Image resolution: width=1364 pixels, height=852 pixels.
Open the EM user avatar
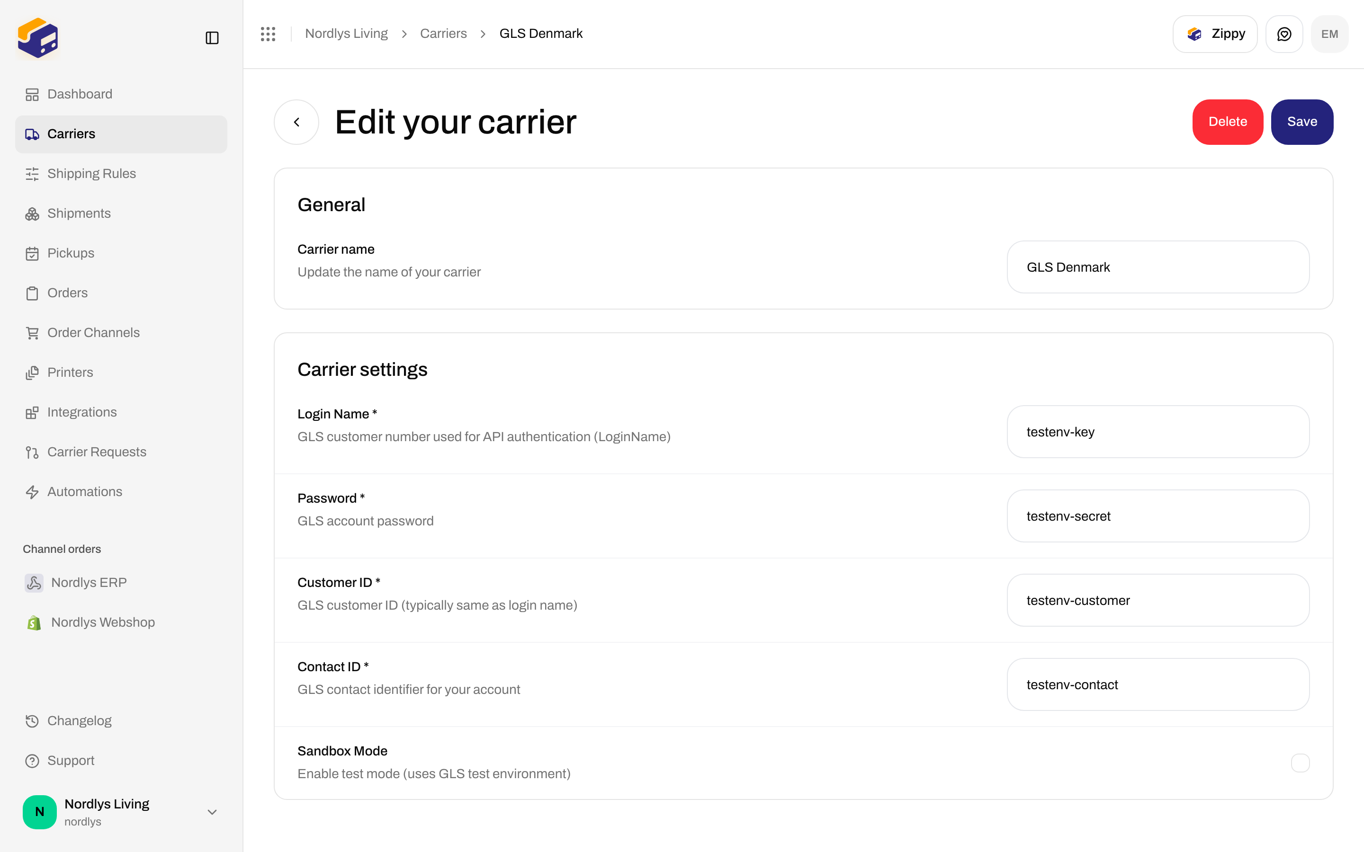tap(1329, 34)
